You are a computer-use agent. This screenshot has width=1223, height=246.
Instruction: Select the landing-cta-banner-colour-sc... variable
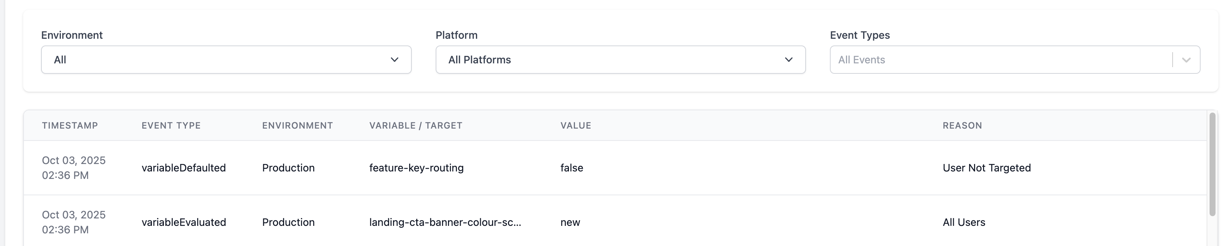(x=445, y=222)
